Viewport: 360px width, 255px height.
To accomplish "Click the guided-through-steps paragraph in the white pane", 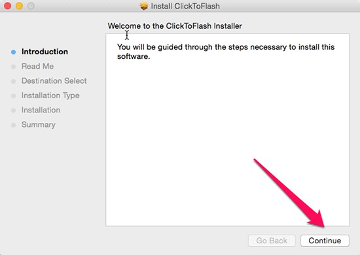I will pos(226,52).
